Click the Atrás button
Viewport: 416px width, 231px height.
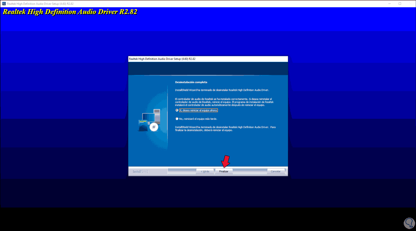(x=205, y=171)
